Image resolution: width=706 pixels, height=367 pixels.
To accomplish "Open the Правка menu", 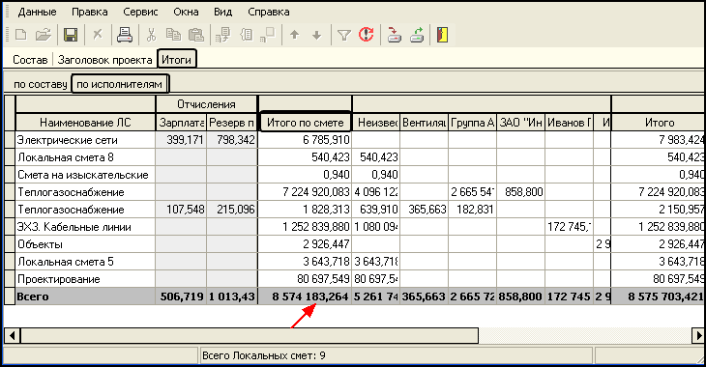I will point(90,12).
